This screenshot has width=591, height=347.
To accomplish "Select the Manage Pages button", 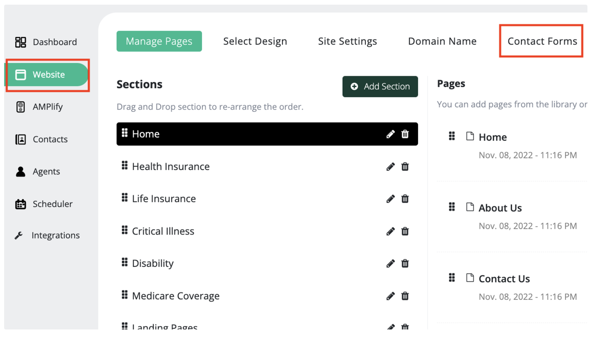I will 159,41.
